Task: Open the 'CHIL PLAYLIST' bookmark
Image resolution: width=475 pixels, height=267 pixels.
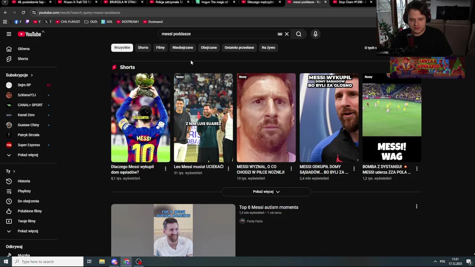Action: (68, 22)
